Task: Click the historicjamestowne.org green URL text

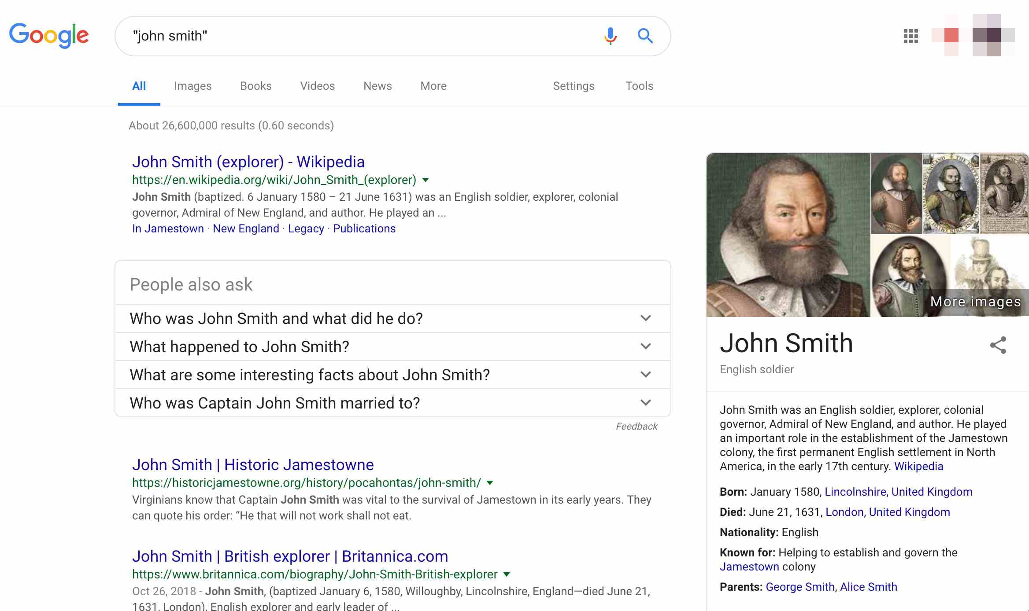Action: coord(306,483)
